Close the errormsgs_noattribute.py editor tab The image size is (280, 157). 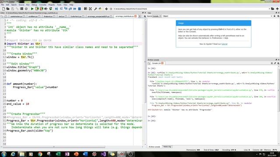point(136,16)
